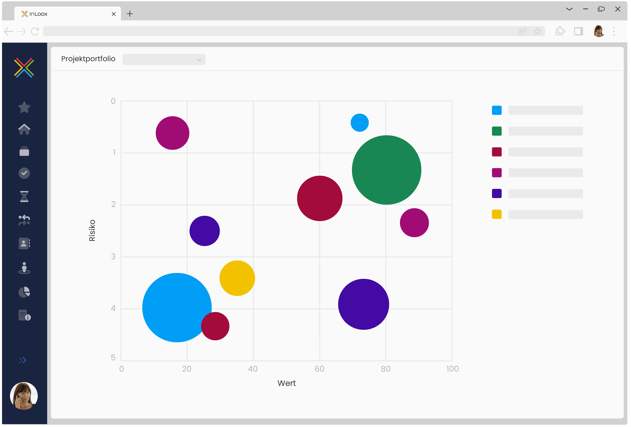631x427 pixels.
Task: Open Dashboards via the pie chart icon
Action: pyautogui.click(x=24, y=292)
